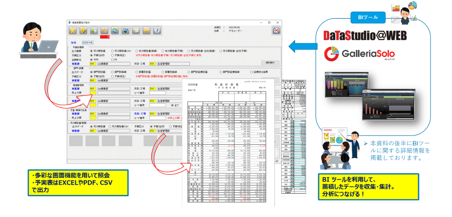Viewport: 452px width, 217px height.
Task: Select 予算(修正) radio in the 利益計画表 section
Action: pyautogui.click(x=112, y=55)
